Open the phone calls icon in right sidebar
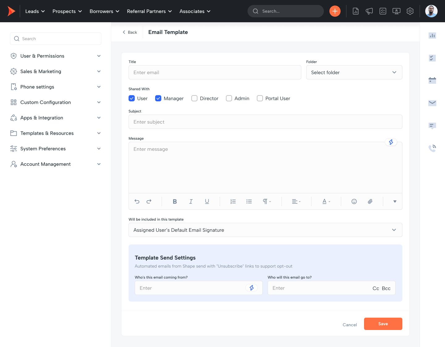 pos(432,148)
